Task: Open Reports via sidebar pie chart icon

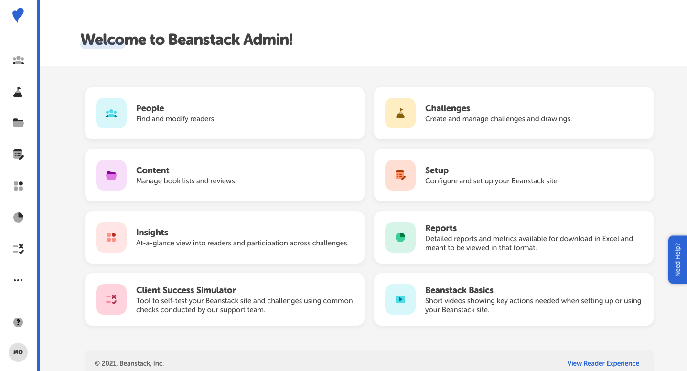Action: (18, 217)
